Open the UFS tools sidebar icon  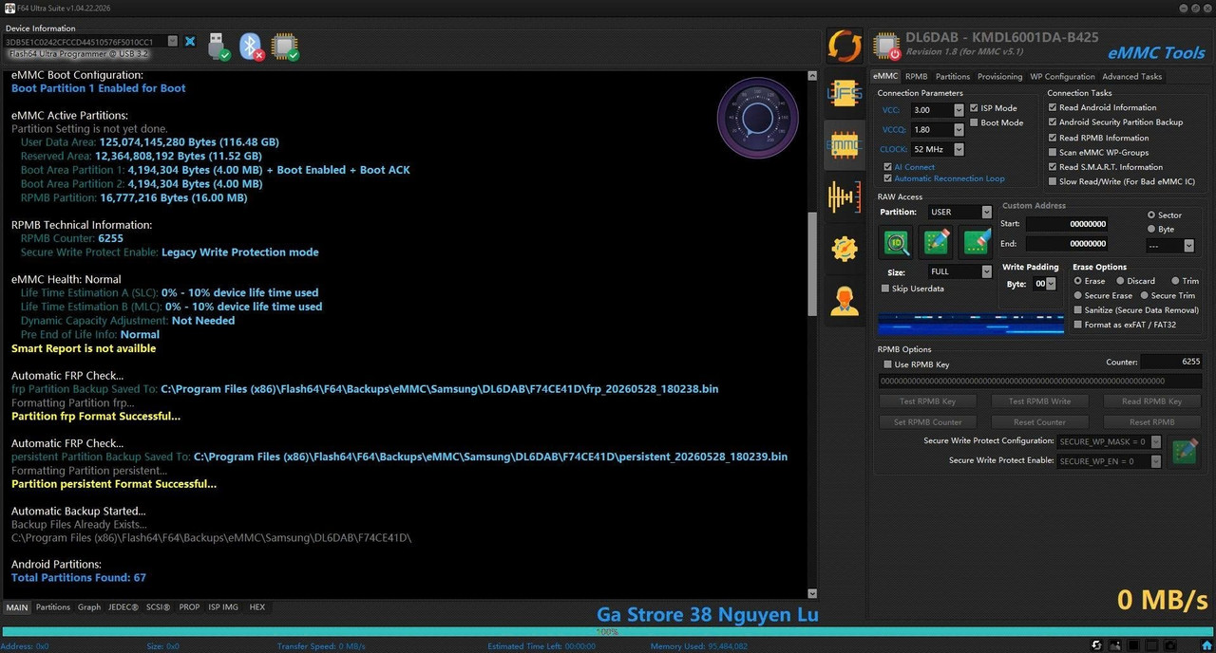click(845, 94)
